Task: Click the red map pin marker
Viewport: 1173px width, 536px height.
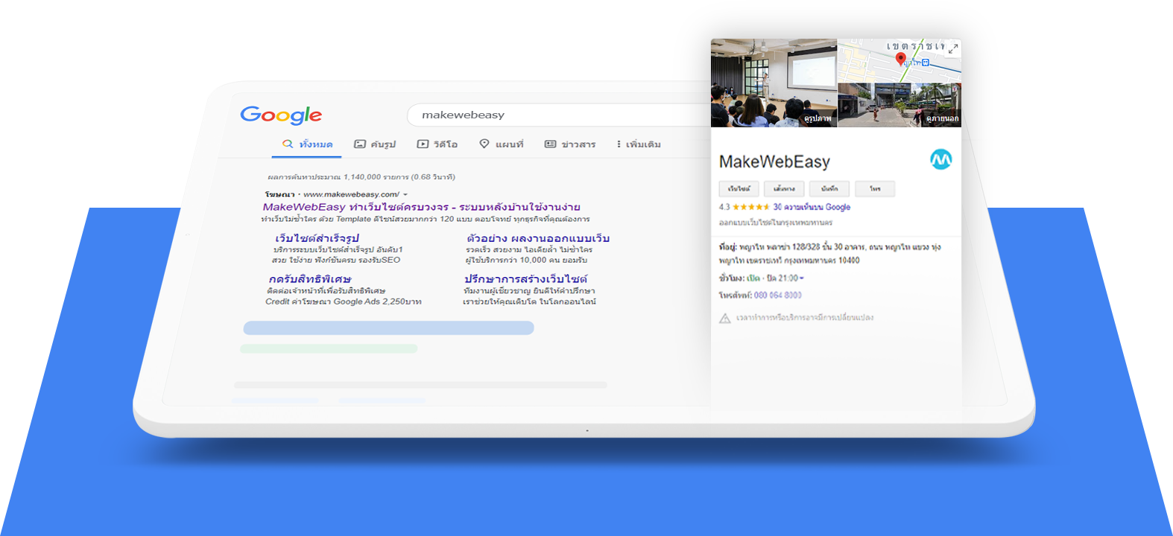Action: click(900, 60)
